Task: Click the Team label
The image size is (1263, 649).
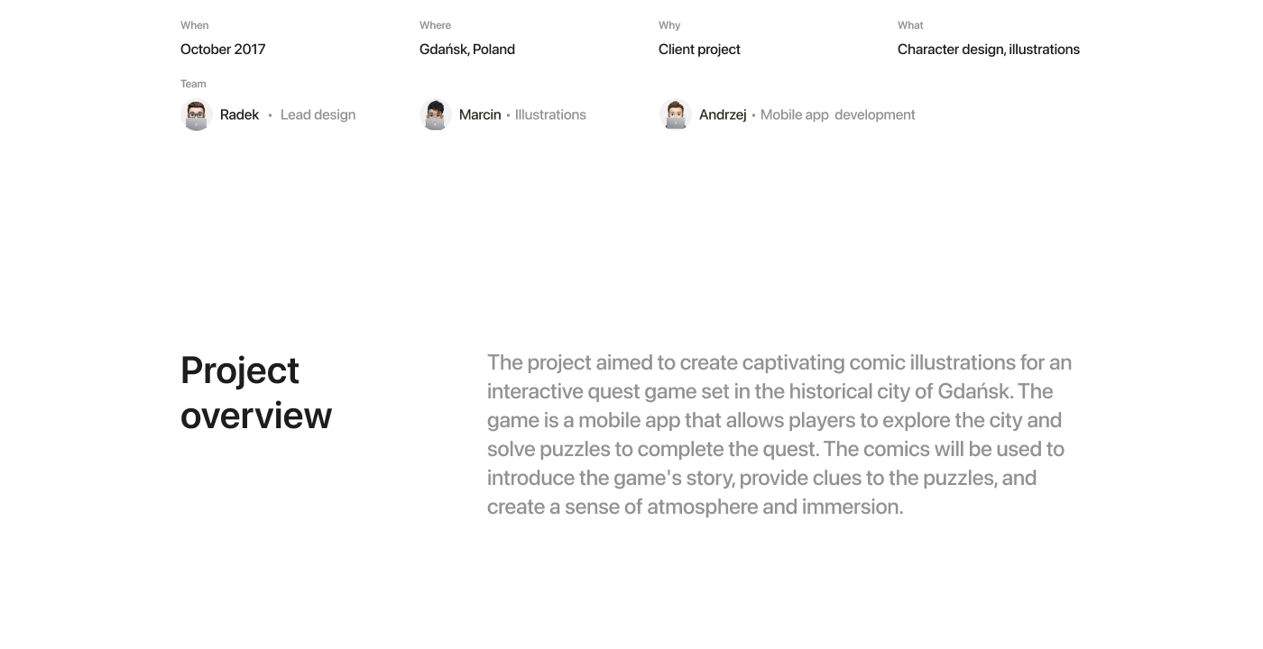Action: (x=193, y=84)
